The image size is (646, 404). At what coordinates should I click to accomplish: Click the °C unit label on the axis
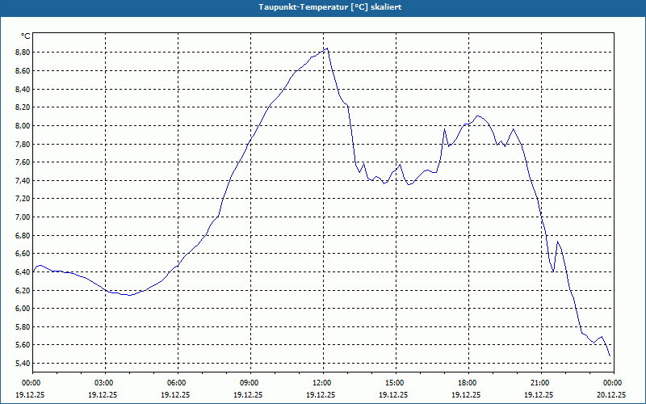tap(26, 36)
